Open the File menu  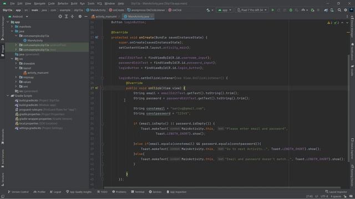12,3
